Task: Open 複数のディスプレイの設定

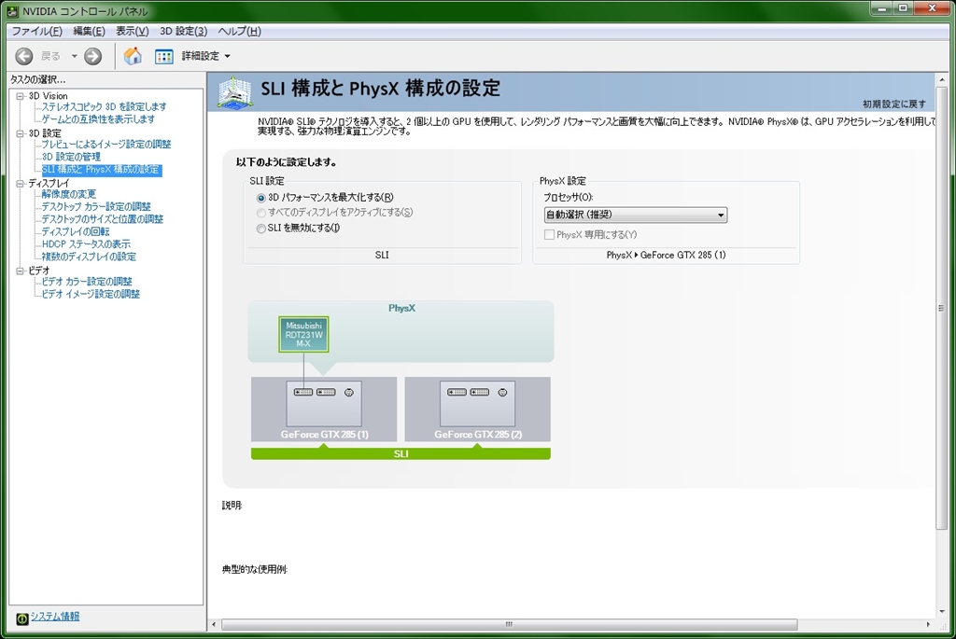Action: (x=89, y=257)
